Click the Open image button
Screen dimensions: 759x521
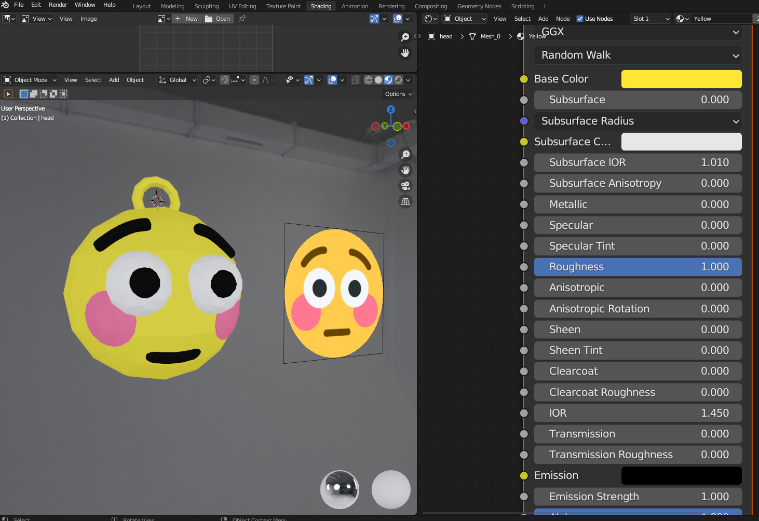[218, 19]
